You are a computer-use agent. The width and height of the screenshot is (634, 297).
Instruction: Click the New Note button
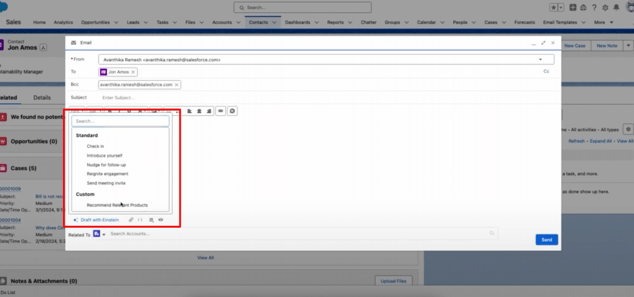point(607,45)
